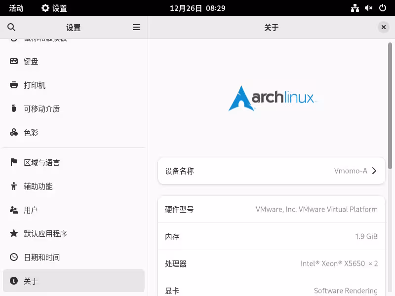Go to 辅助功能 settings
Screen dimensions: 395x296
74,186
